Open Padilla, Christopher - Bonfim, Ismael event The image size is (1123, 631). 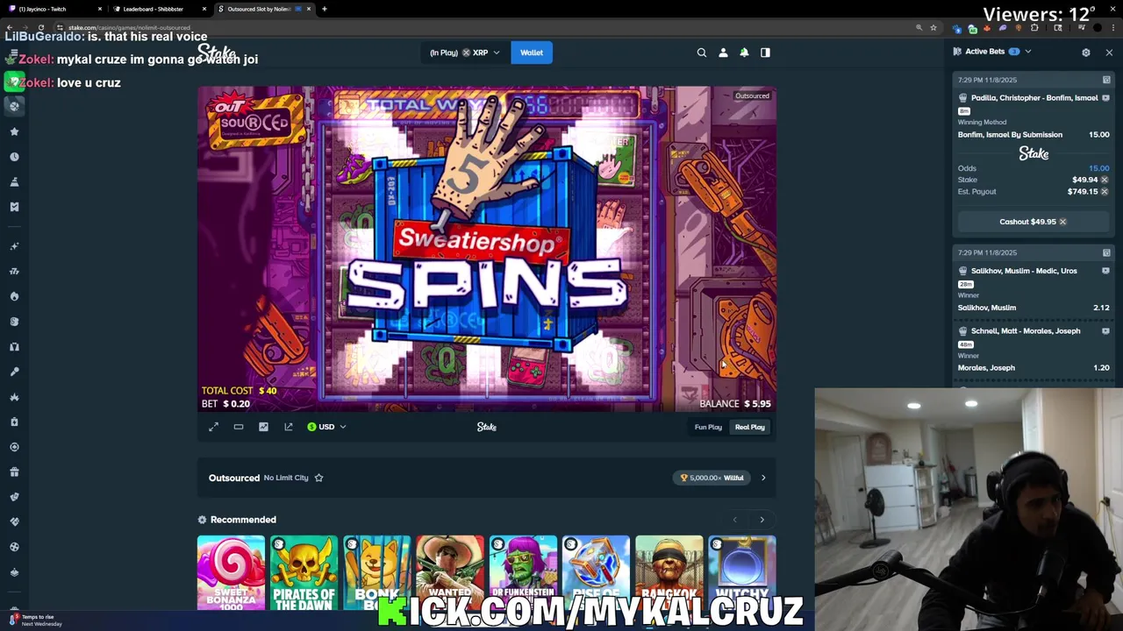1034,98
